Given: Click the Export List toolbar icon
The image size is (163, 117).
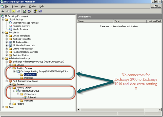Looking at the screenshot, I should [x=29, y=11].
